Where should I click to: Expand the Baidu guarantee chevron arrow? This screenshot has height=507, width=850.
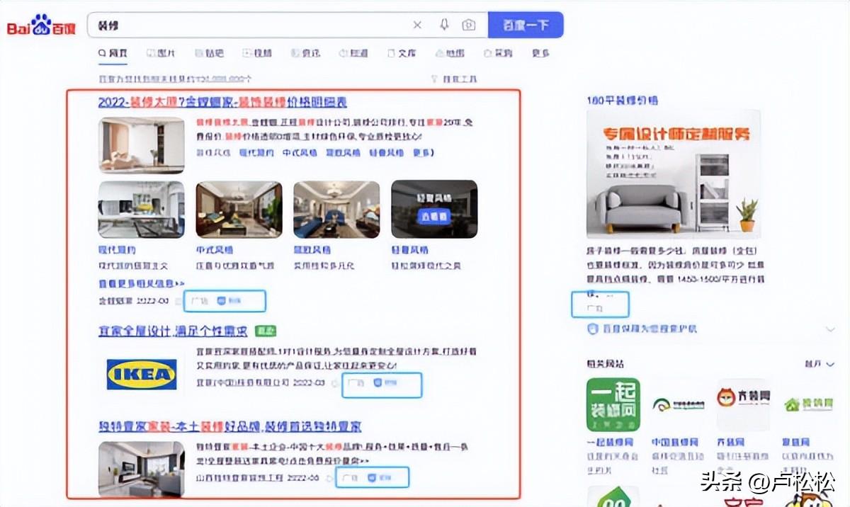click(x=830, y=329)
